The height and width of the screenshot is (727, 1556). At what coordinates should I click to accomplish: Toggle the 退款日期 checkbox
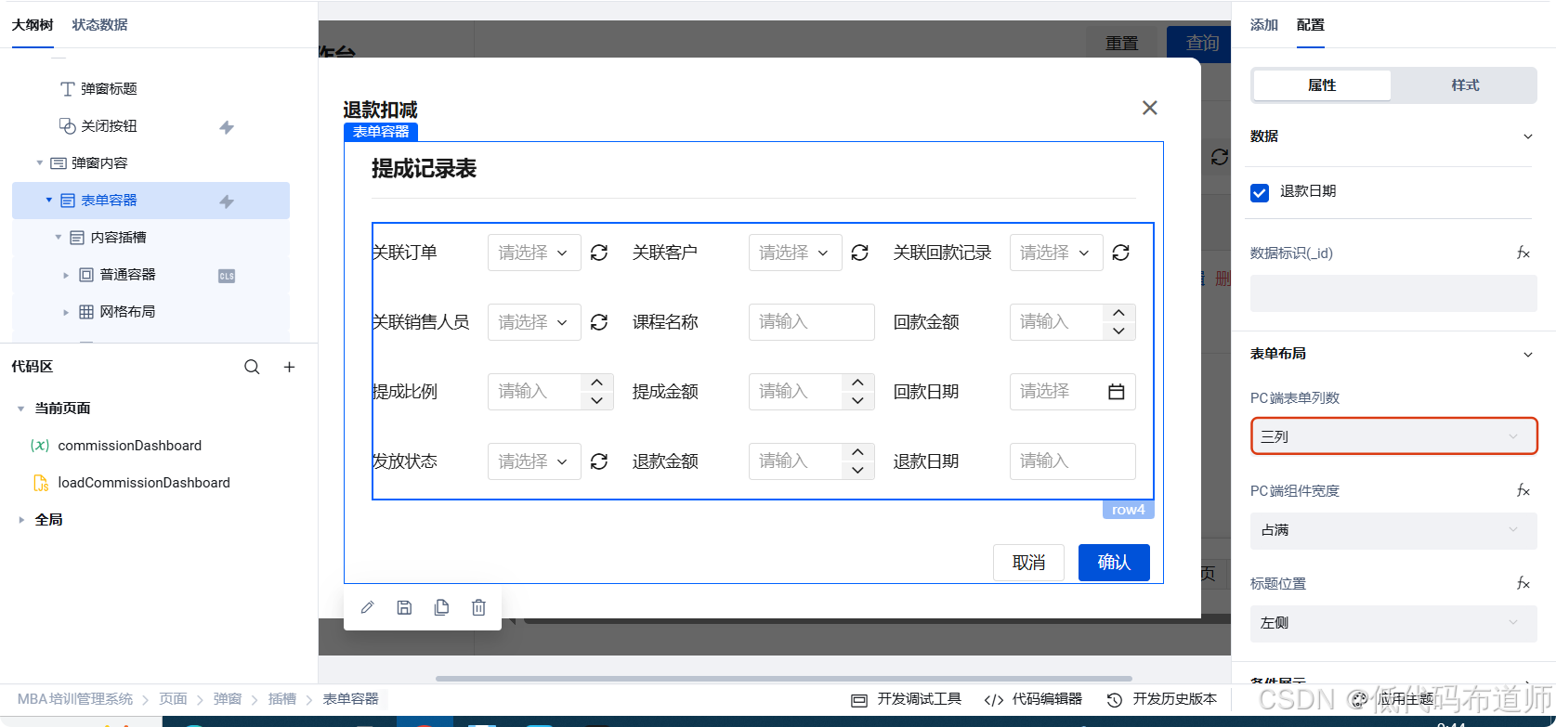tap(1260, 192)
